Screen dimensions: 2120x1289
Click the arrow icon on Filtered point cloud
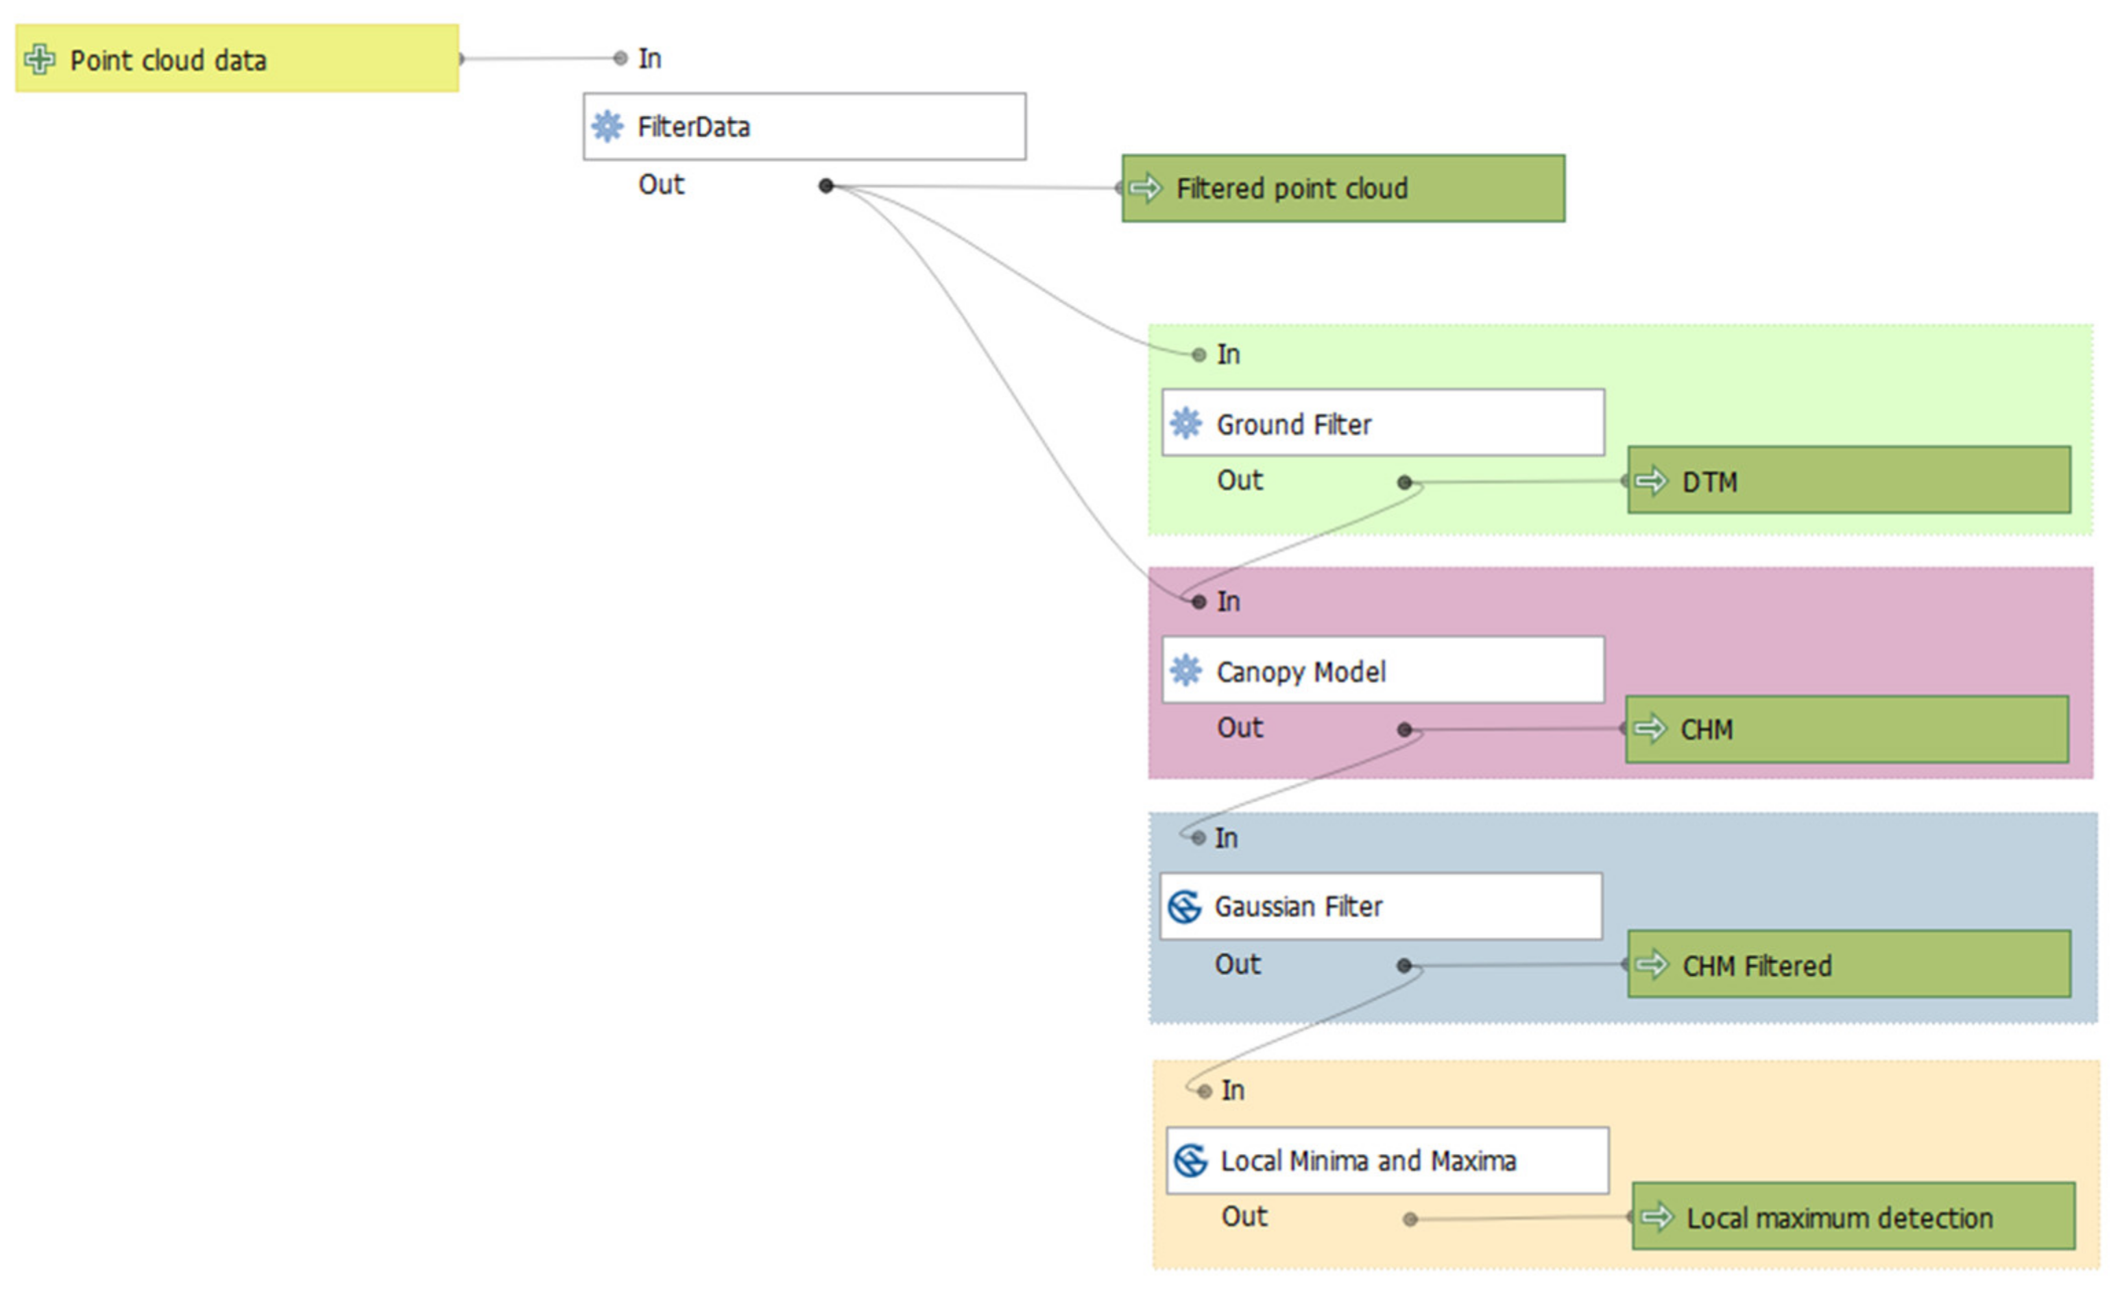click(1145, 188)
